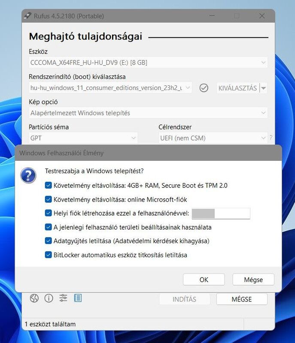Open the About info icon in Rufus
Viewport: 295px width, 343px height.
[49, 298]
